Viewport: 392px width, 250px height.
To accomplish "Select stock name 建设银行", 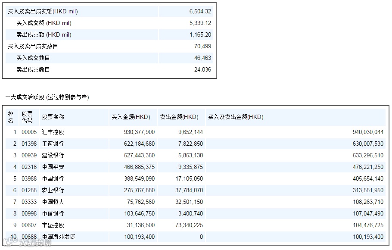I will pyautogui.click(x=53, y=156).
